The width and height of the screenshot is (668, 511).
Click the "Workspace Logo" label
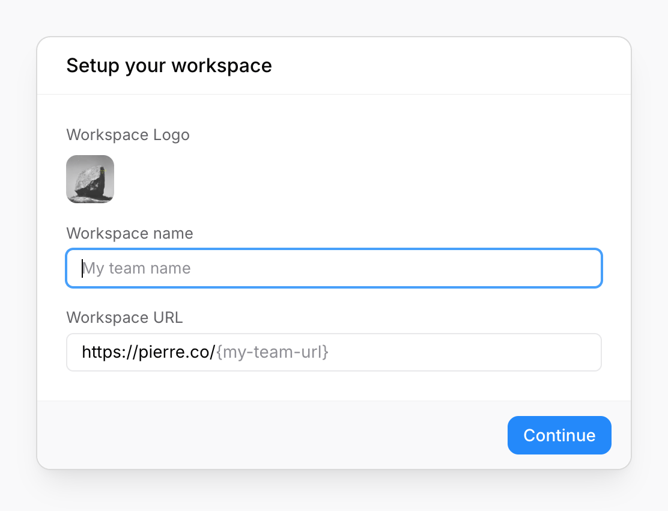point(128,135)
